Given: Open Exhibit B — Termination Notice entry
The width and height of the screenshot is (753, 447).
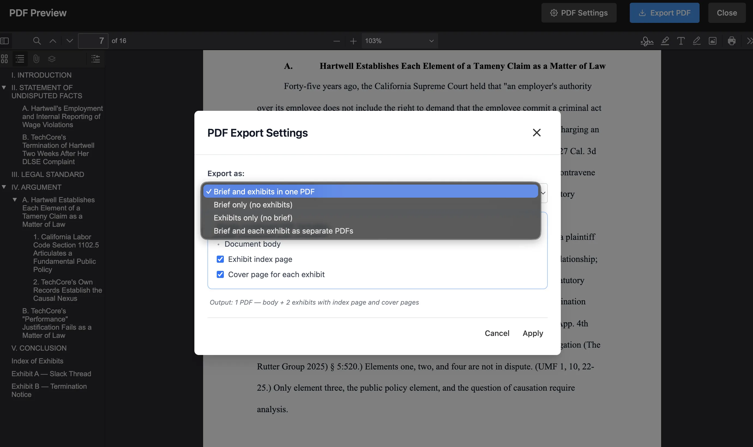Looking at the screenshot, I should (x=49, y=390).
